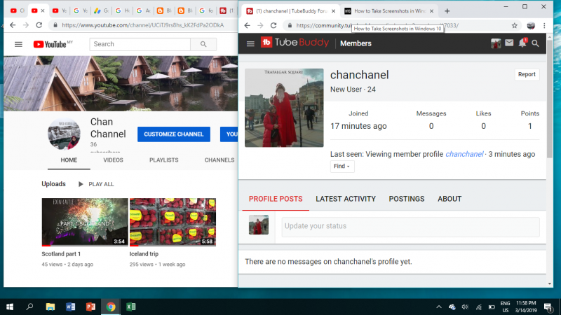Open Excel from the Windows taskbar
Viewport: 561px width, 315px height.
pyautogui.click(x=130, y=307)
